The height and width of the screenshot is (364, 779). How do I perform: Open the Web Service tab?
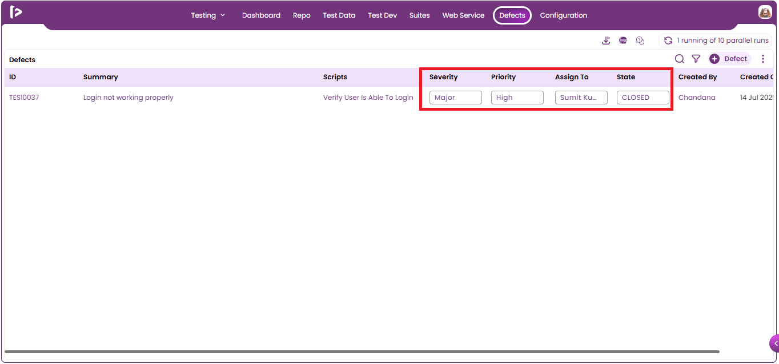point(463,15)
